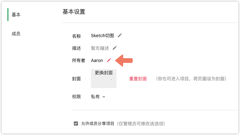
Task: Edit the project name with pencil icon
Action: (x=120, y=35)
